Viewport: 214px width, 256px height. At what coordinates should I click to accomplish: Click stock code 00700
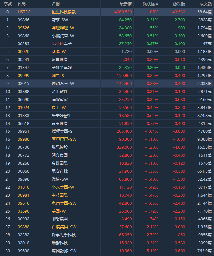[x=24, y=147]
